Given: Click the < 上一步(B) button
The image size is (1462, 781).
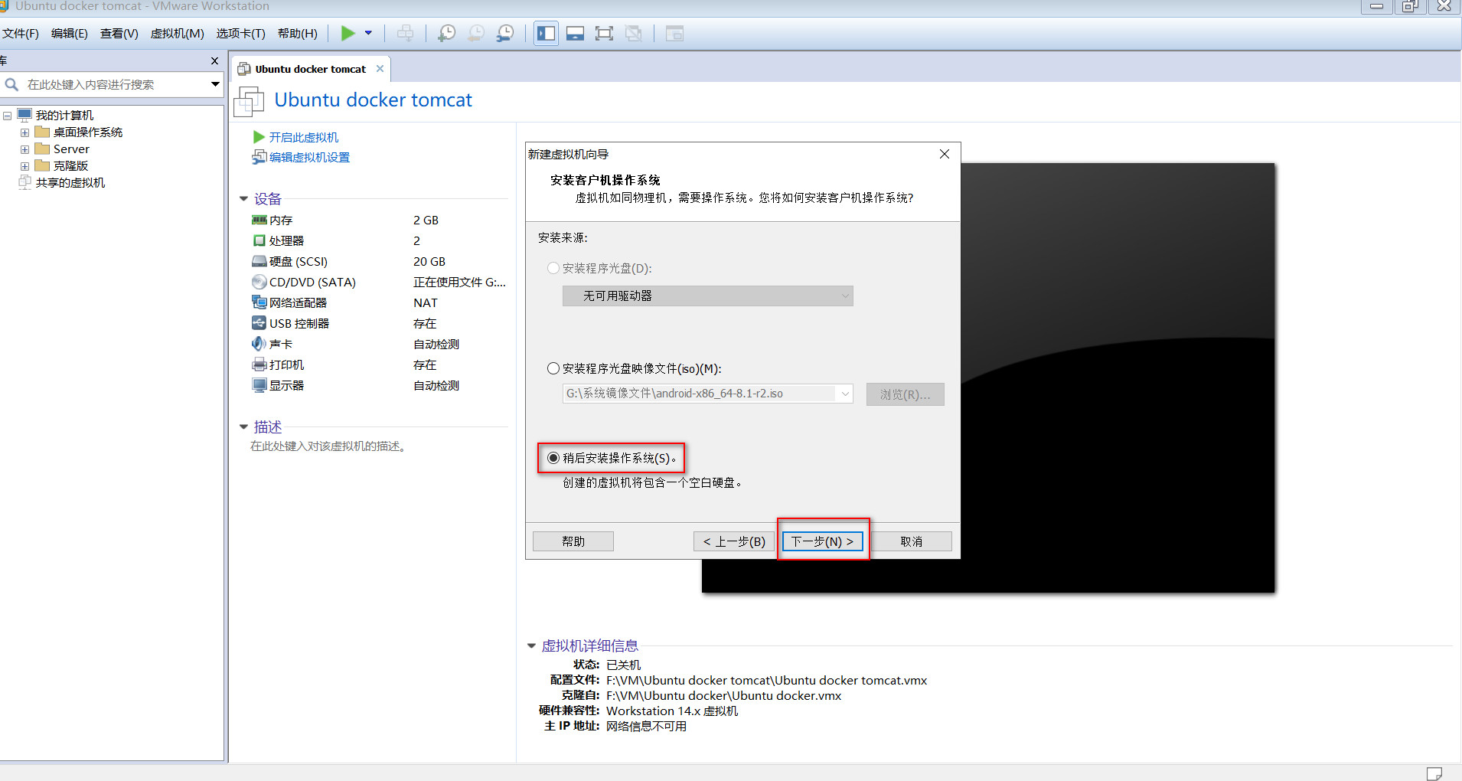Looking at the screenshot, I should click(734, 541).
